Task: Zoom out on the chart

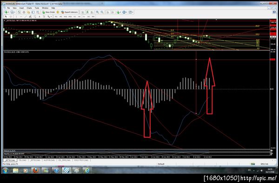Action: click(x=102, y=12)
